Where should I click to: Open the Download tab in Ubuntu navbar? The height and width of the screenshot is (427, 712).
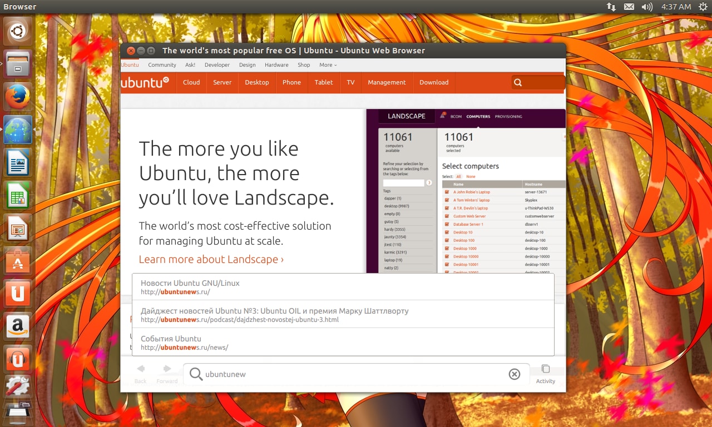434,82
